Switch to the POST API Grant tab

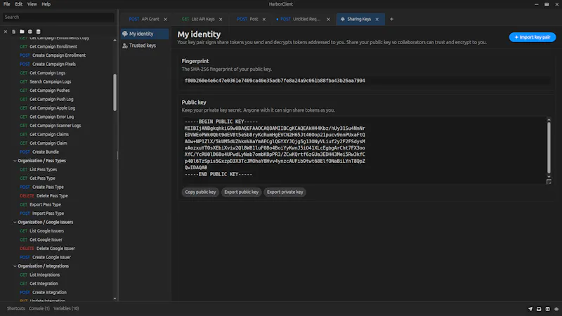click(144, 20)
